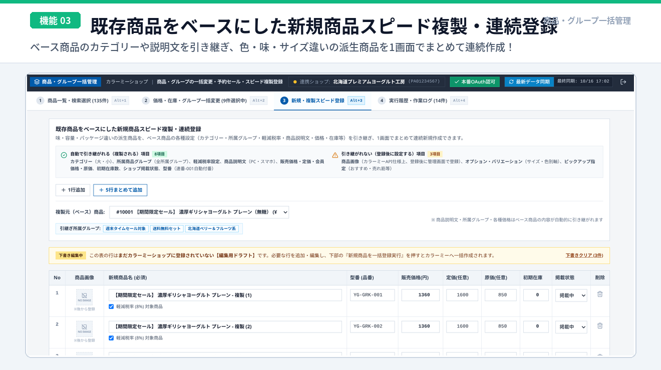Delete draft row 1 with its trash icon
The image size is (661, 370).
pyautogui.click(x=600, y=294)
